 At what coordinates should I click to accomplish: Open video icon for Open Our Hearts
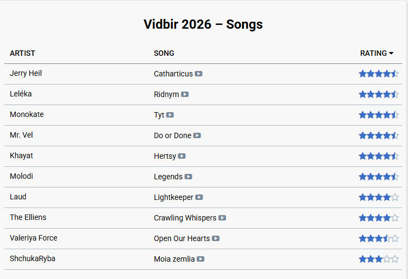click(216, 238)
